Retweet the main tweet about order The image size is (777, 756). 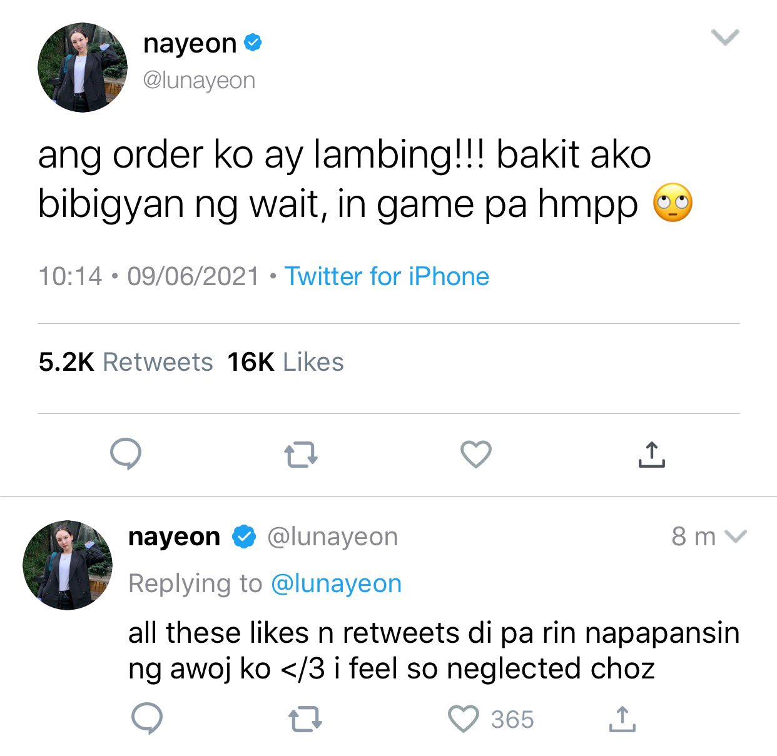coord(301,455)
